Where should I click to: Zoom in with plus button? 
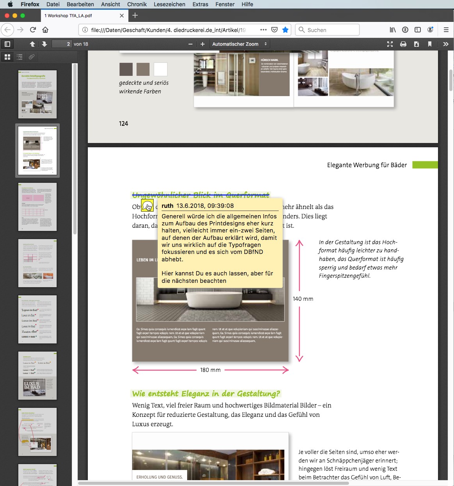203,44
